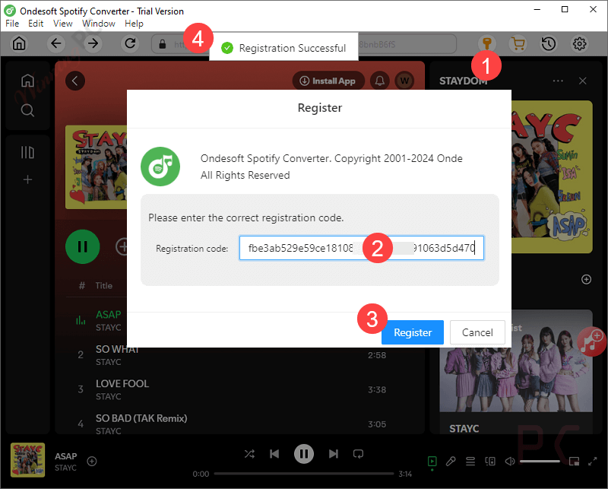Click the Spotify sidebar Home icon
This screenshot has height=489, width=608.
coord(27,81)
